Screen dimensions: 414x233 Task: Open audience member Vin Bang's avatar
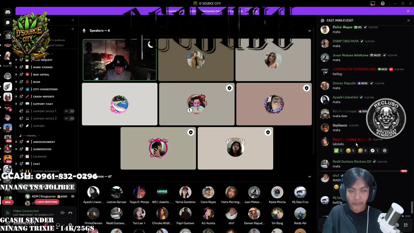coord(277,214)
